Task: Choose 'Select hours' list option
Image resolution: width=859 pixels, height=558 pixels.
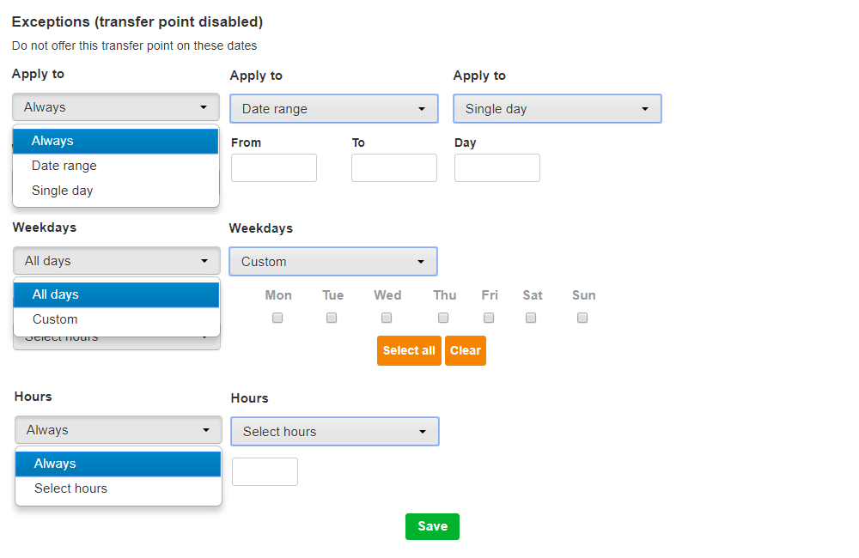Action: (x=70, y=488)
